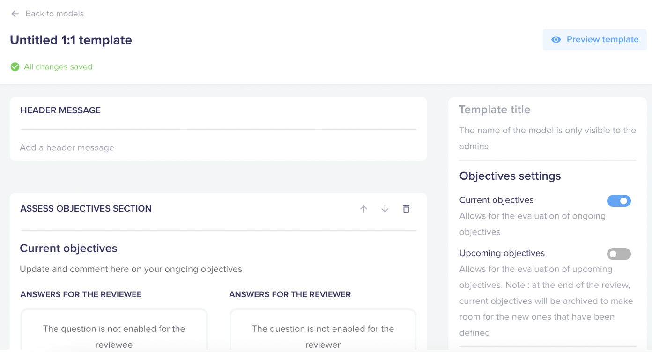Click the green All changes saved checkmark
The height and width of the screenshot is (352, 652).
click(x=15, y=67)
